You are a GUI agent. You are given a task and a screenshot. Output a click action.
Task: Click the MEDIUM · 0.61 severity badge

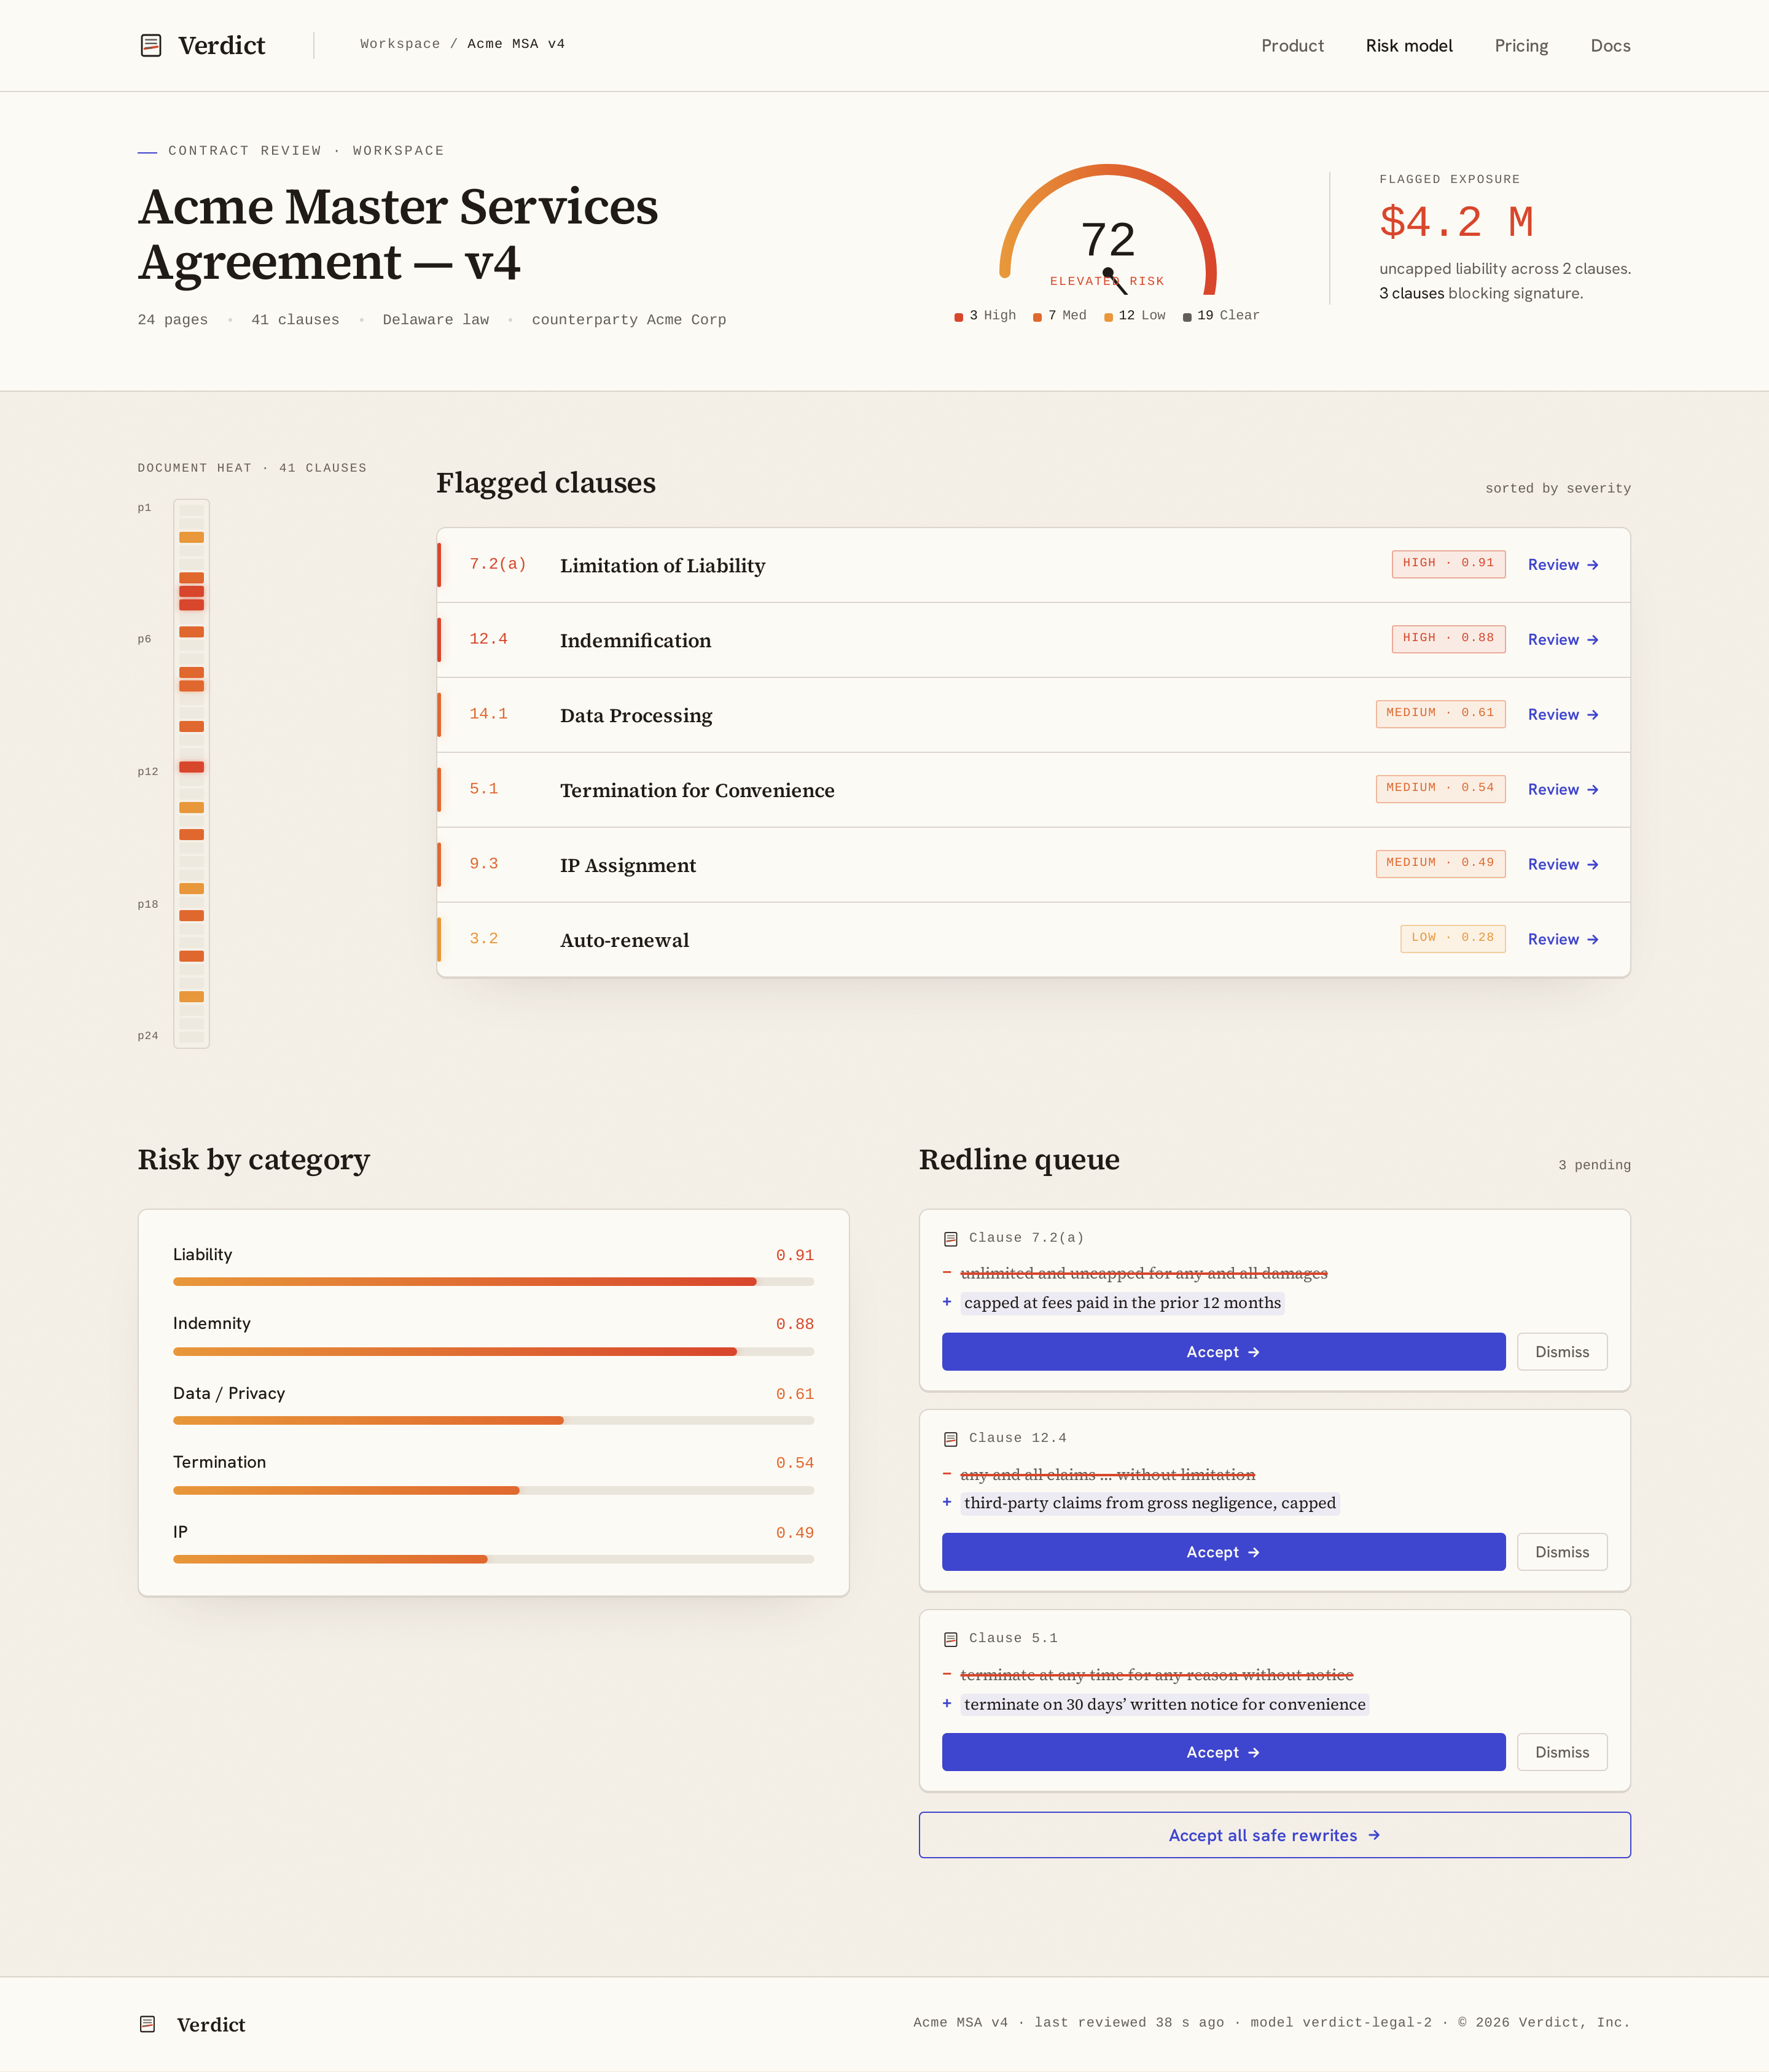point(1440,714)
